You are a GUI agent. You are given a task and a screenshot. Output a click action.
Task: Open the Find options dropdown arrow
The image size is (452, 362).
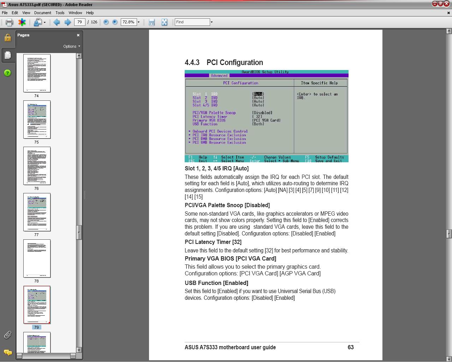(x=212, y=22)
